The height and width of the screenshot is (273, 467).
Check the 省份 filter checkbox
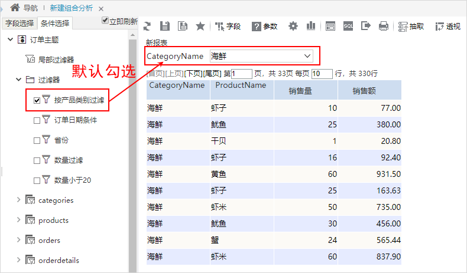(37, 140)
